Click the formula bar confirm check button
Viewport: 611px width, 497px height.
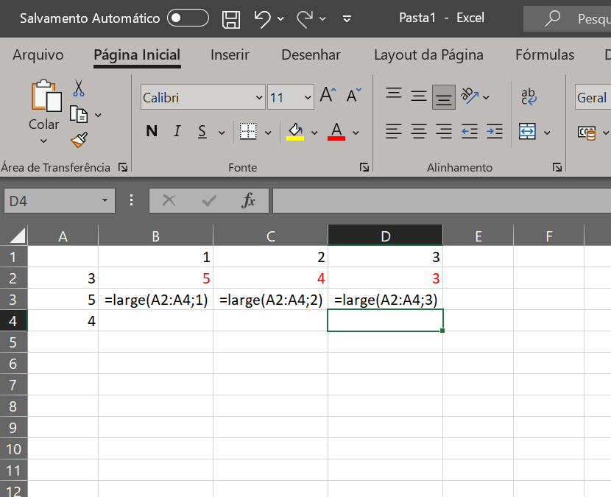pos(209,201)
